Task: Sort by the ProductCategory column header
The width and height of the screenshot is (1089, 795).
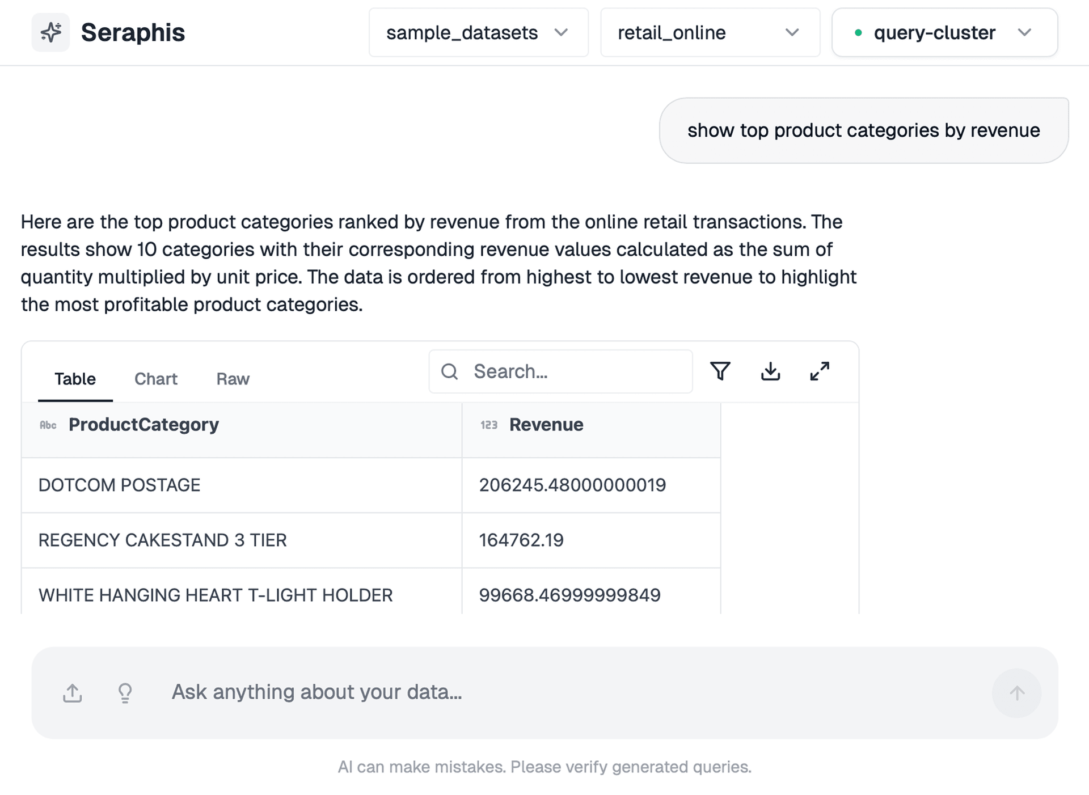Action: [x=143, y=425]
